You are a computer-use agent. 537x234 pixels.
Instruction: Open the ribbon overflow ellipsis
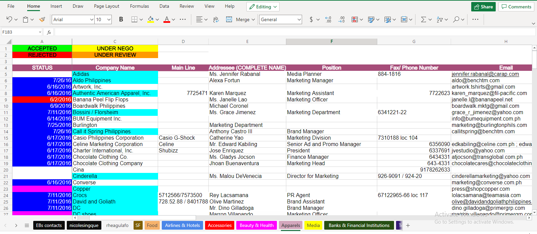click(475, 19)
